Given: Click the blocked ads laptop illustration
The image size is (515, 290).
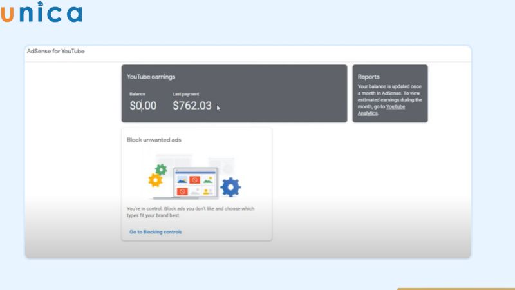Looking at the screenshot, I should pos(195,178).
